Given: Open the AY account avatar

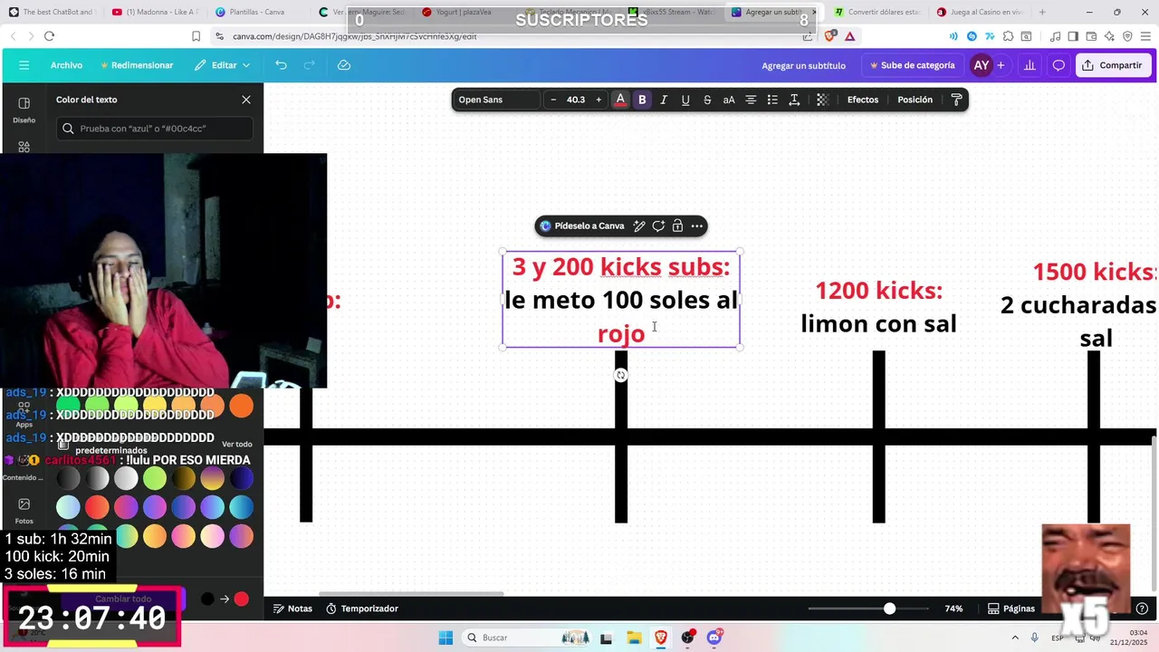Looking at the screenshot, I should click(x=981, y=65).
